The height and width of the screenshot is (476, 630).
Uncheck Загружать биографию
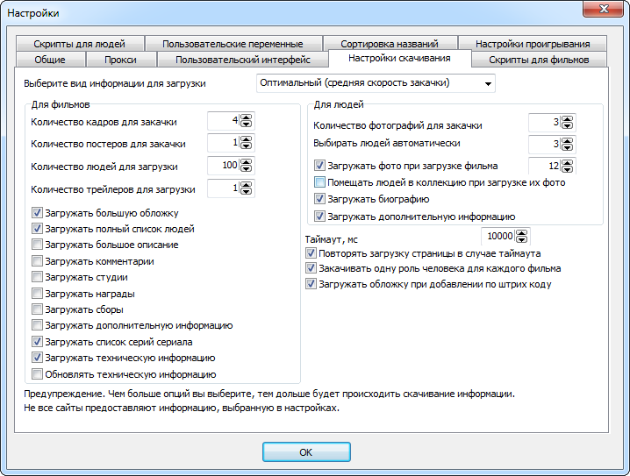click(319, 199)
